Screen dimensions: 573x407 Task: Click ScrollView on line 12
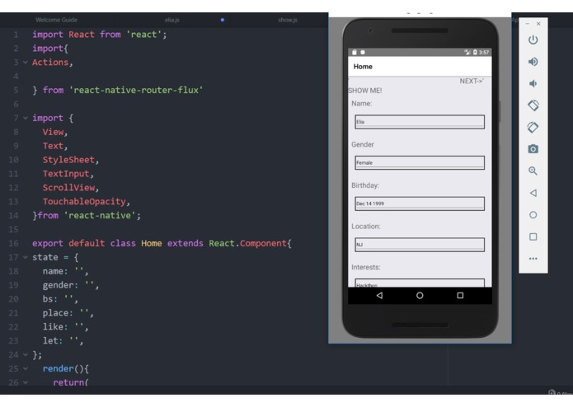tap(68, 188)
